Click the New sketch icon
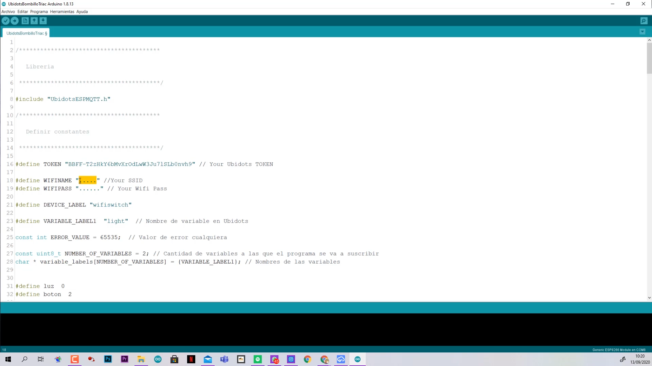The height and width of the screenshot is (366, 652). 25,21
